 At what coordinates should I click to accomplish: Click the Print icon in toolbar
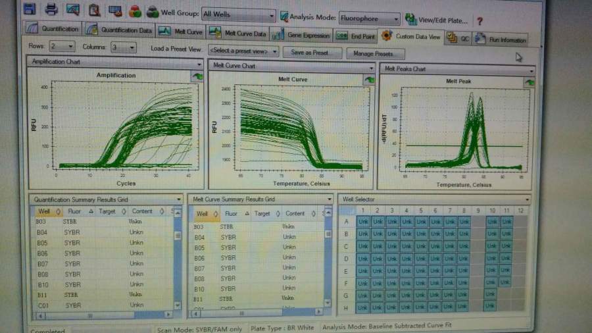pyautogui.click(x=51, y=9)
